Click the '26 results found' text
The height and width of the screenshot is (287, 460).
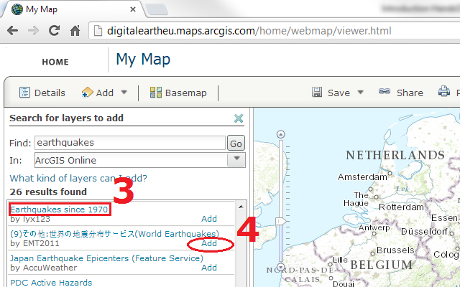click(x=48, y=192)
